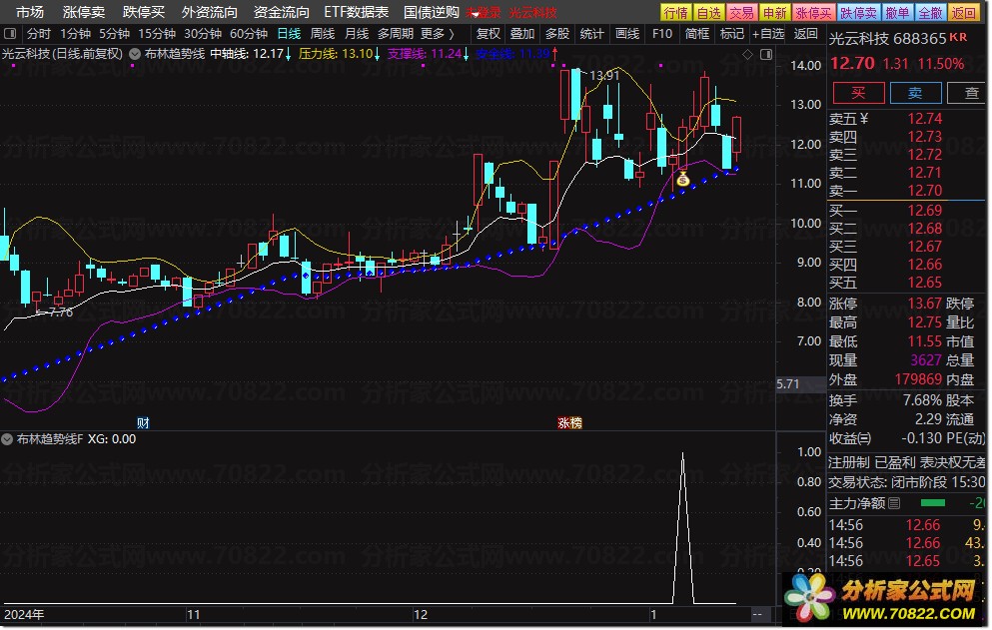The height and width of the screenshot is (630, 992).
Task: Open the indicator menu circle beside 布林趋势线
Action: (x=135, y=54)
